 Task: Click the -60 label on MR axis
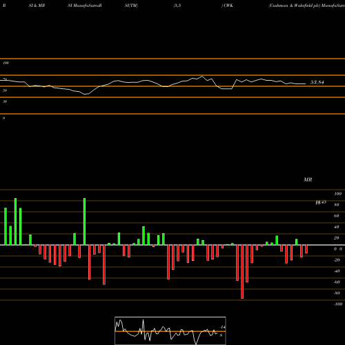click(337, 282)
